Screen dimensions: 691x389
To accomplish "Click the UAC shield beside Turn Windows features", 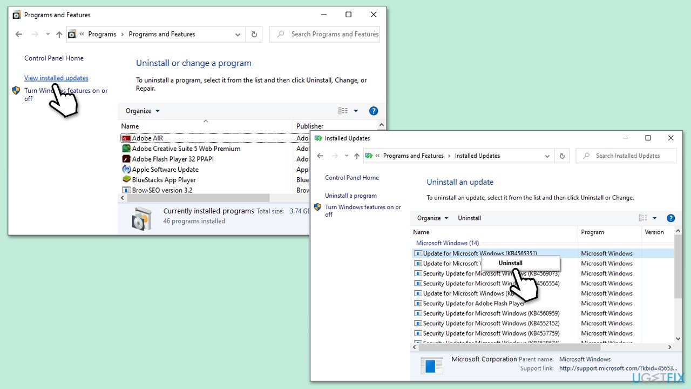I will click(x=16, y=90).
